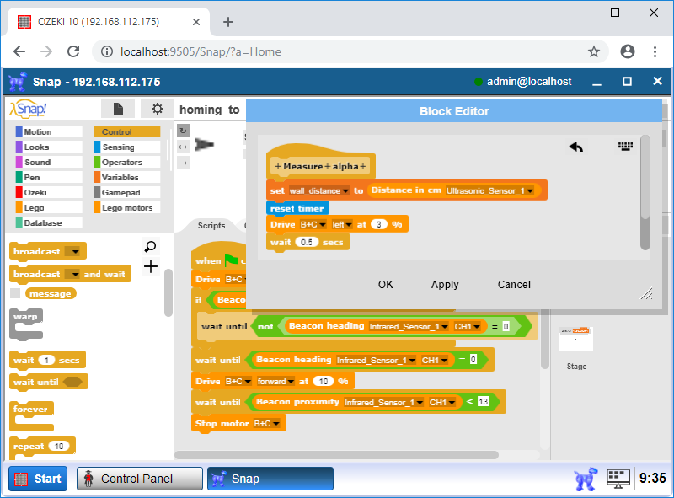The width and height of the screenshot is (674, 498).
Task: Select the Lego motors category
Action: pos(126,208)
